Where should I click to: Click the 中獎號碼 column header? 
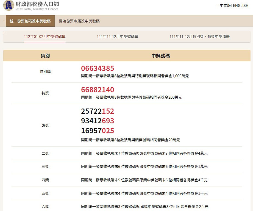160,56
